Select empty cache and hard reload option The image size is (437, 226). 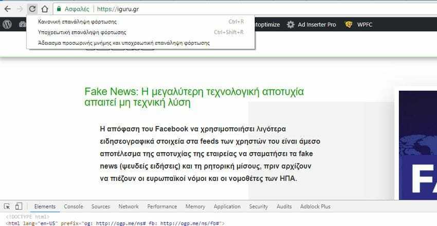click(124, 43)
